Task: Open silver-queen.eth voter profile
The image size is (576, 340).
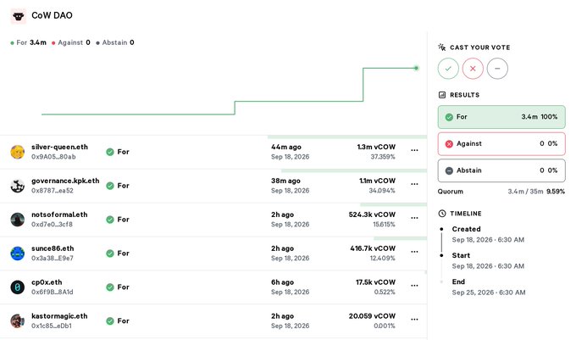Action: click(x=59, y=147)
